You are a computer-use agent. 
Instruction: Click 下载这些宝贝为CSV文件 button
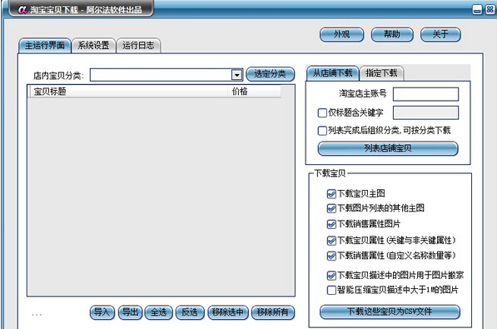[x=390, y=312]
